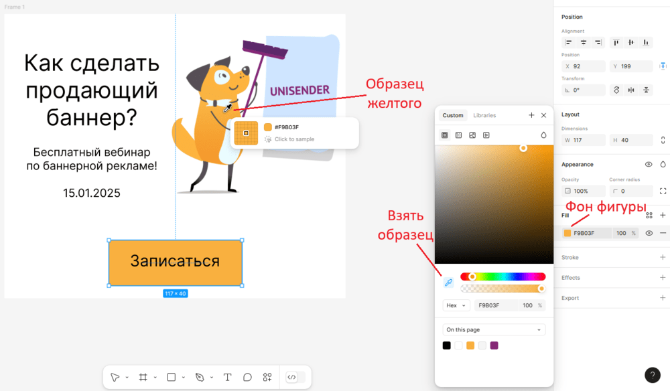Click the Corner radius field
The width and height of the screenshot is (670, 391).
631,191
